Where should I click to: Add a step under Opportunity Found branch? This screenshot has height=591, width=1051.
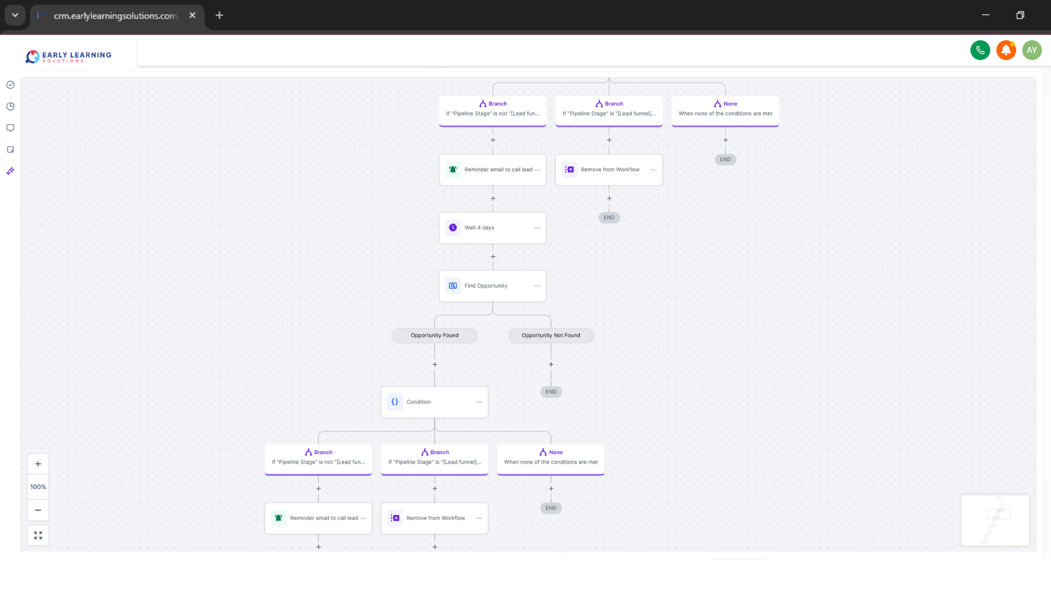coord(435,364)
